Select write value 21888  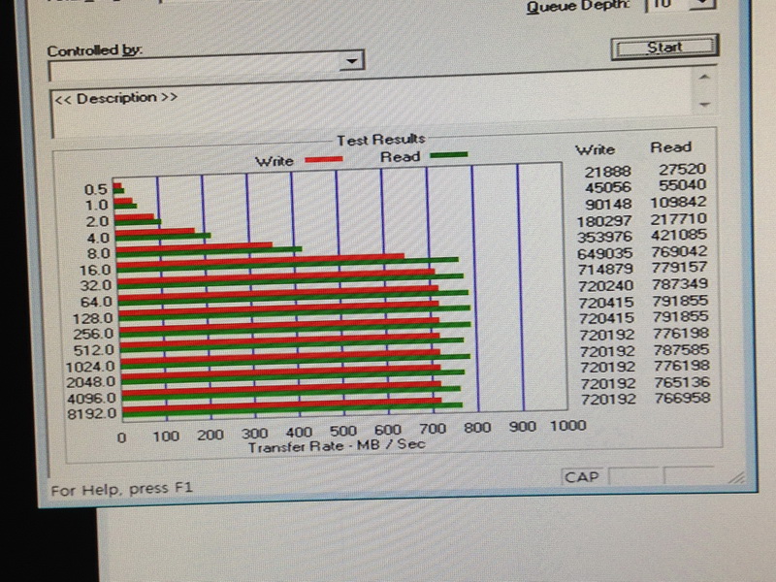(608, 172)
